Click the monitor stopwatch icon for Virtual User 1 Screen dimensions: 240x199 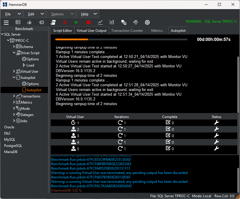pos(73,122)
